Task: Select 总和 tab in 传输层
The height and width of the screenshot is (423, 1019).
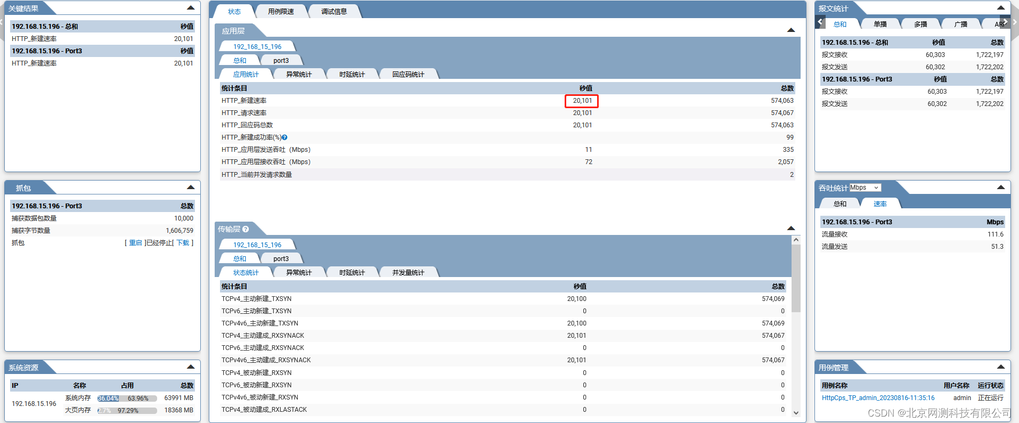Action: (x=240, y=259)
